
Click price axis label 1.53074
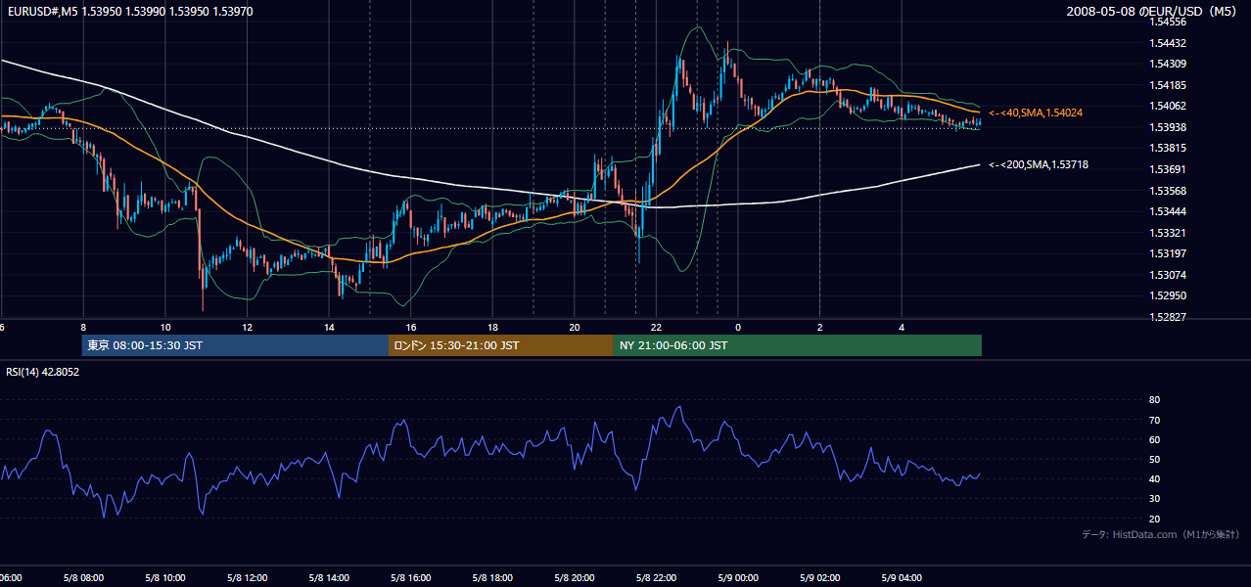point(1169,275)
